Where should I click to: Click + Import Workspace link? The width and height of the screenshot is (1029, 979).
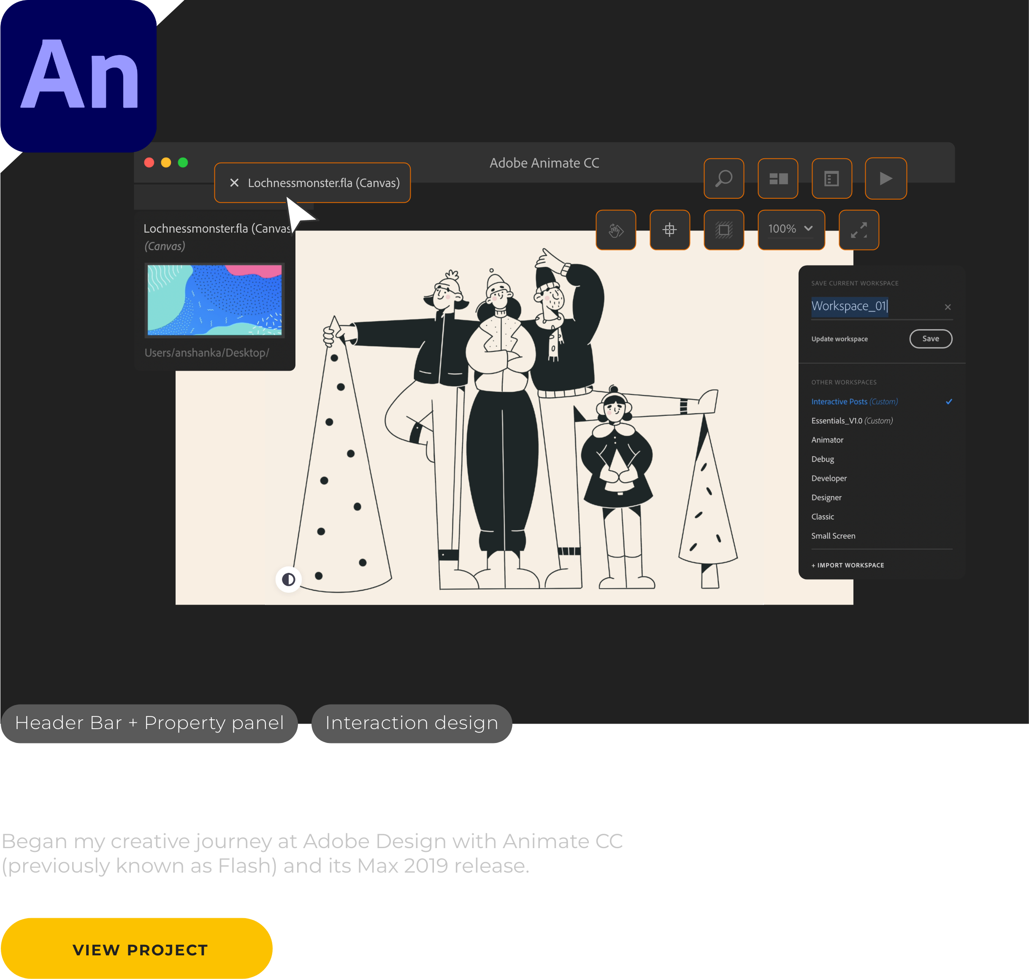click(848, 565)
